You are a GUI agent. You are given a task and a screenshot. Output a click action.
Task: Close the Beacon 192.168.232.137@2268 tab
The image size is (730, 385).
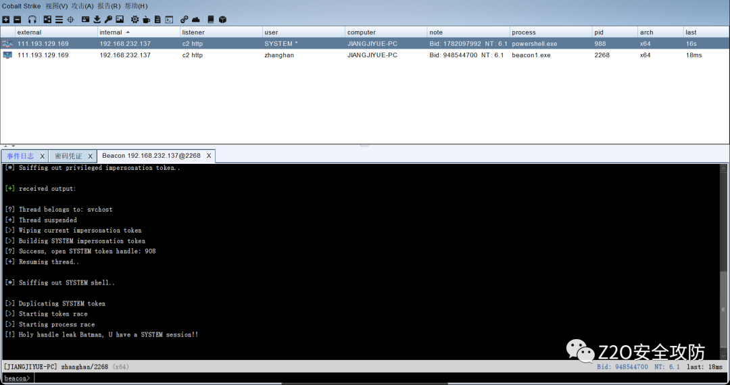(x=209, y=156)
